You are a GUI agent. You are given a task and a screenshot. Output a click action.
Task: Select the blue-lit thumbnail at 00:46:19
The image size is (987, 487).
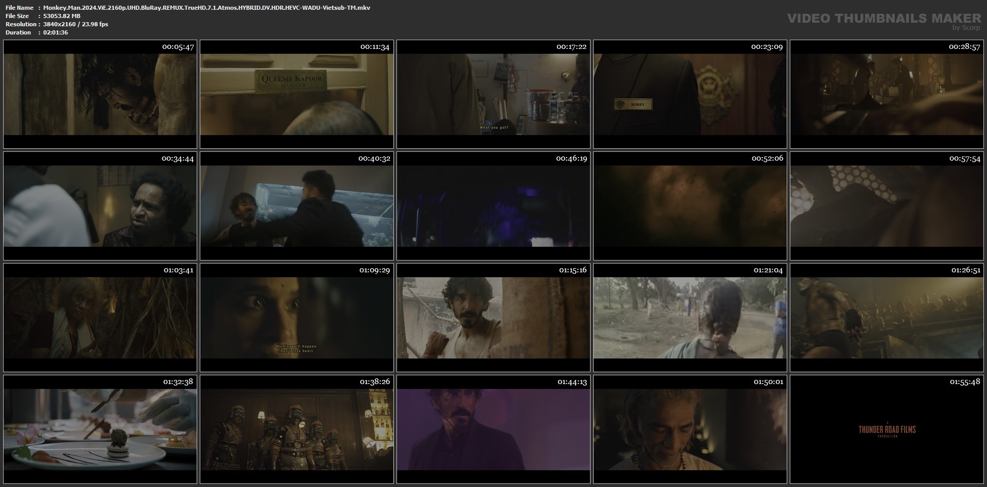[493, 206]
